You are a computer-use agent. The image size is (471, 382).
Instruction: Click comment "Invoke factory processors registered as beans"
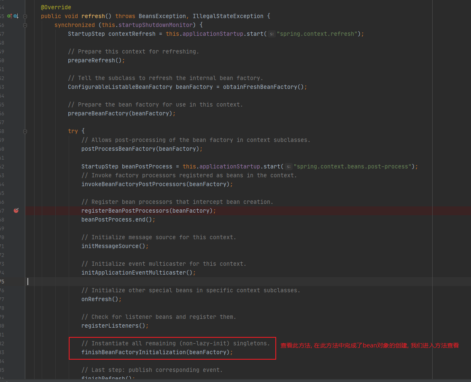(x=189, y=176)
